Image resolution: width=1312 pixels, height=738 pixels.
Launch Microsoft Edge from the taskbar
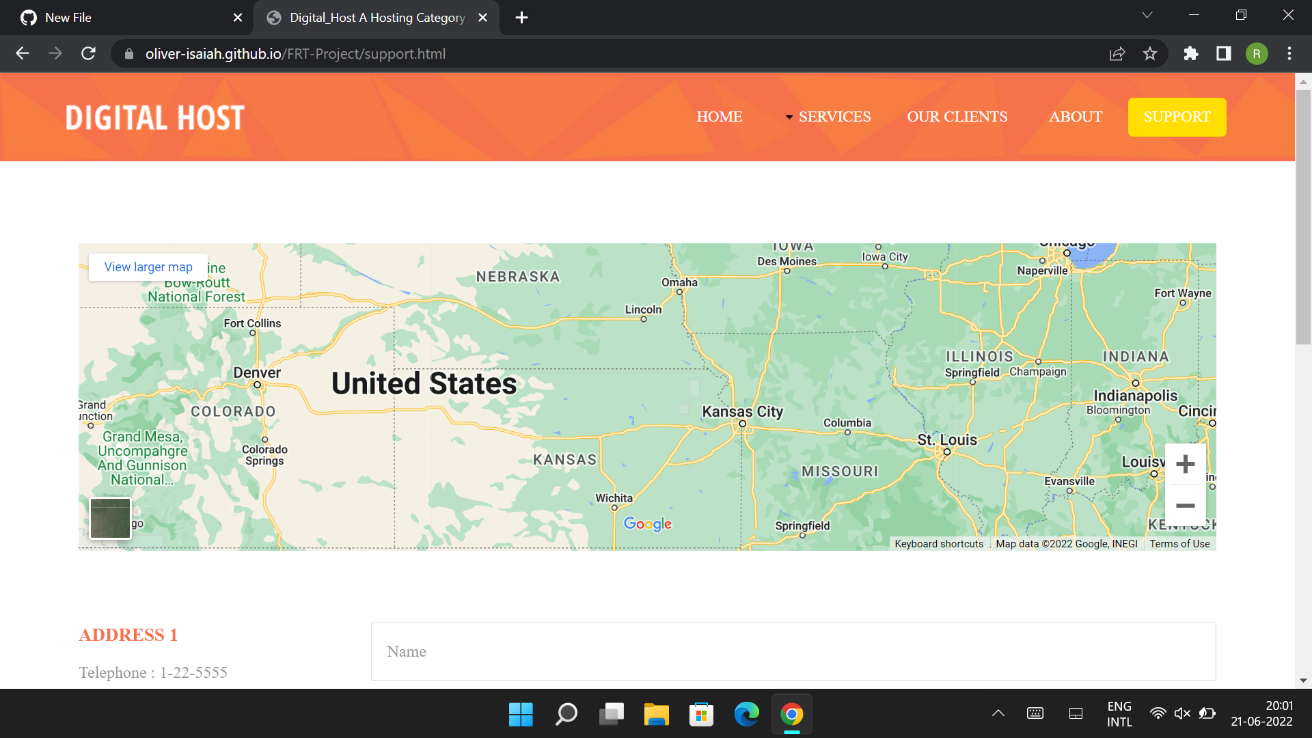746,713
